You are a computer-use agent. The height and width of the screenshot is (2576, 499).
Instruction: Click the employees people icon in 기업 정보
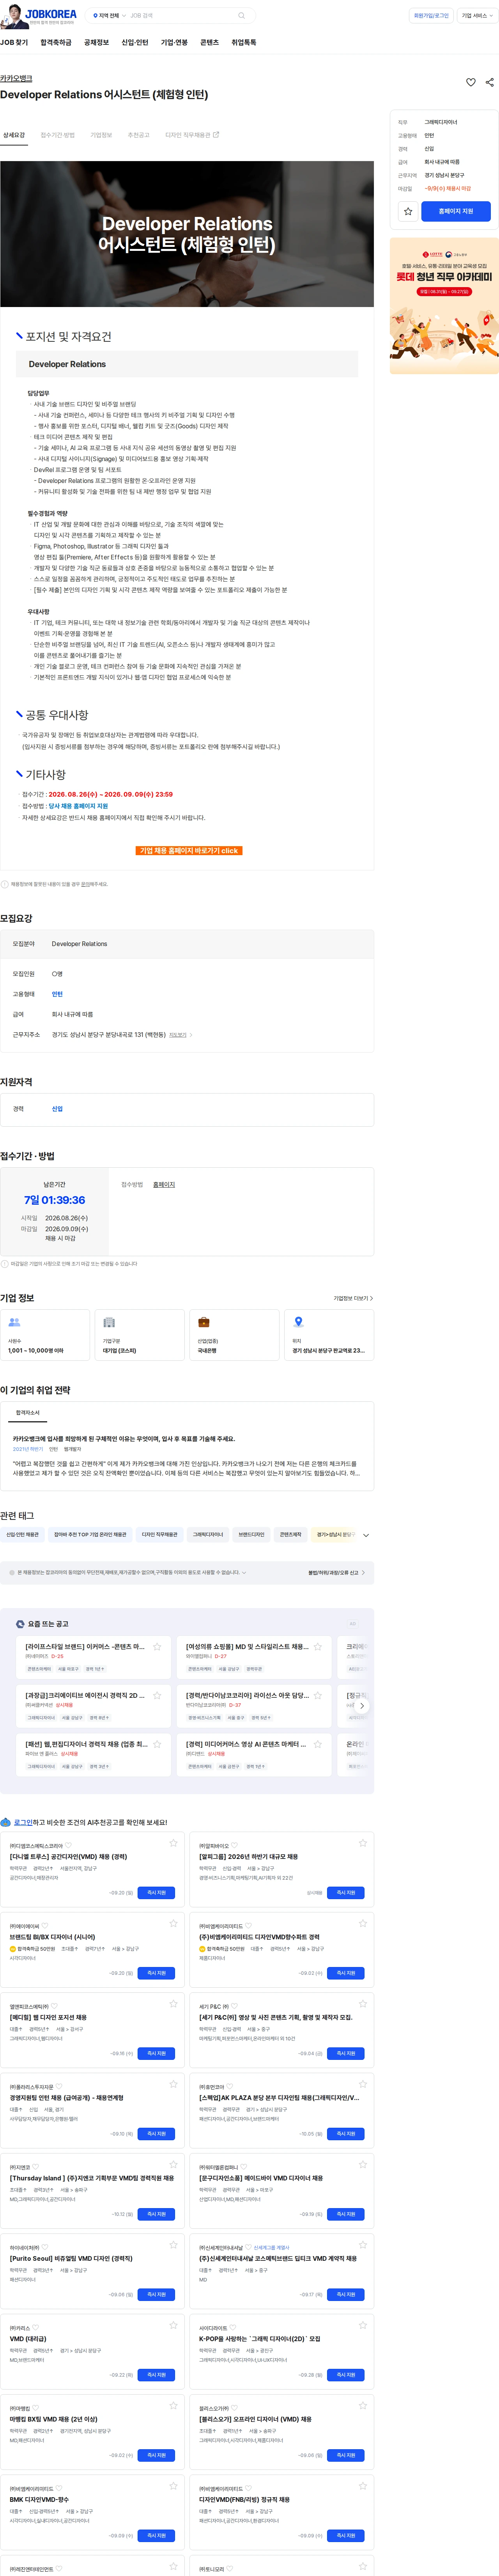[x=14, y=1322]
